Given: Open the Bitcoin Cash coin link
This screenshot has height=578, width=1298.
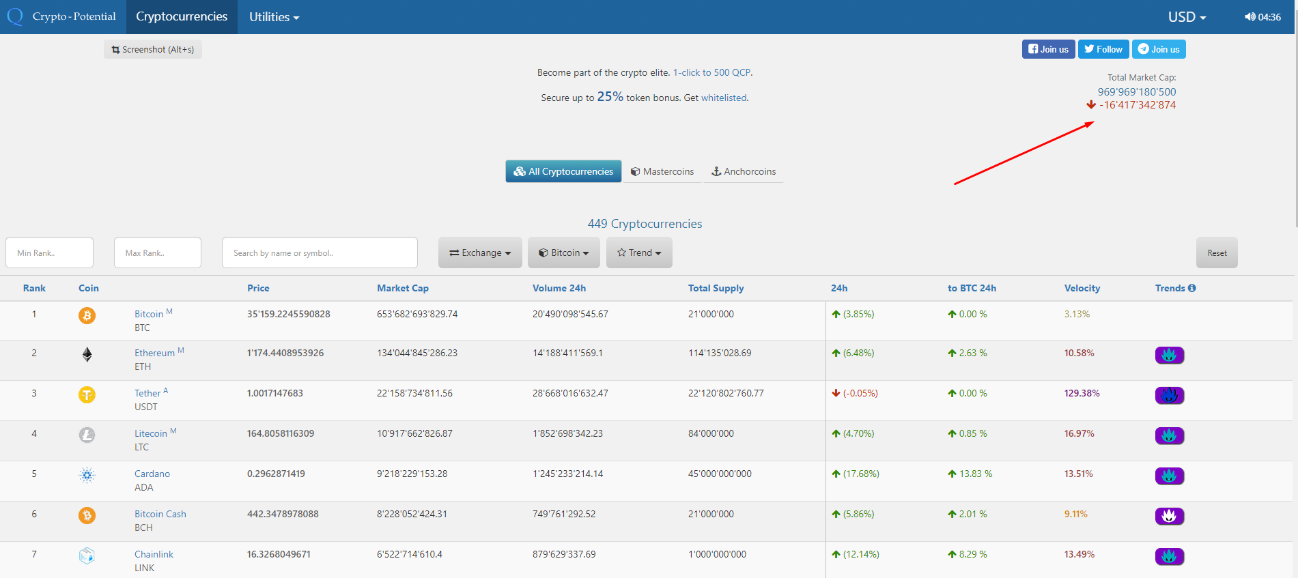Looking at the screenshot, I should (x=160, y=514).
